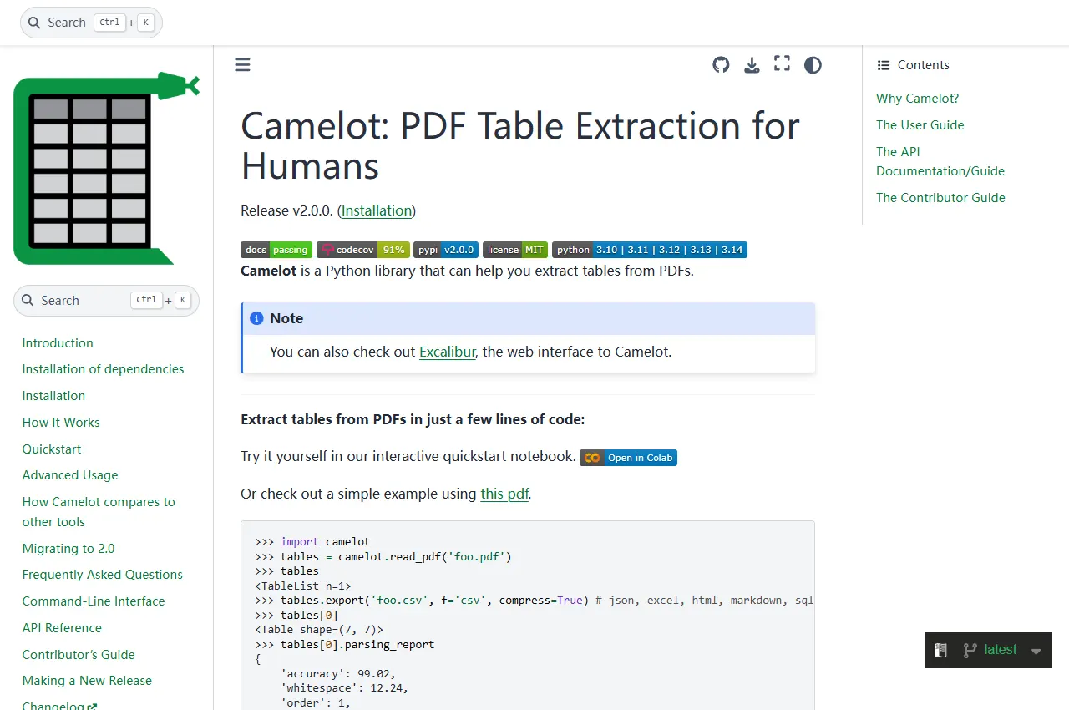Click the top bar Search field
Viewport: 1069px width, 710px height.
coord(91,23)
